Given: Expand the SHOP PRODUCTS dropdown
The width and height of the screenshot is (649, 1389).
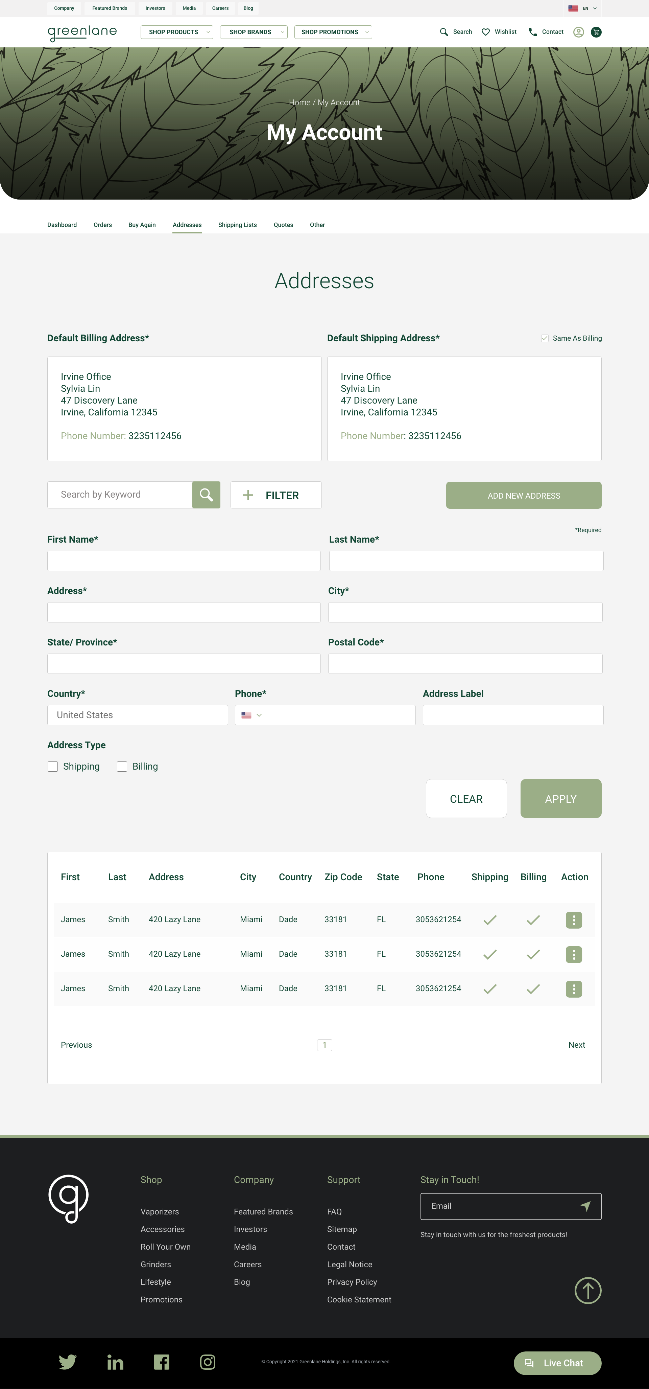Looking at the screenshot, I should [x=177, y=32].
